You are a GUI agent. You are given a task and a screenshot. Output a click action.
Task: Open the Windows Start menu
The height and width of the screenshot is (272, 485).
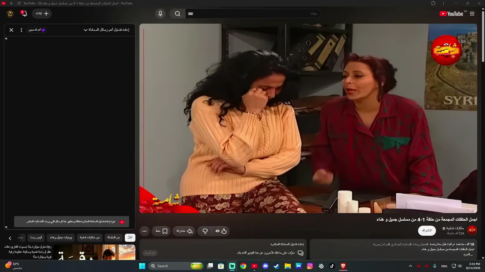coord(142,266)
